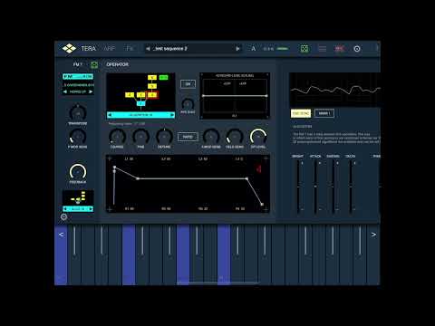The image size is (435, 326).
Task: Click left handle of keyboard level scaling line
Action: tap(203, 96)
